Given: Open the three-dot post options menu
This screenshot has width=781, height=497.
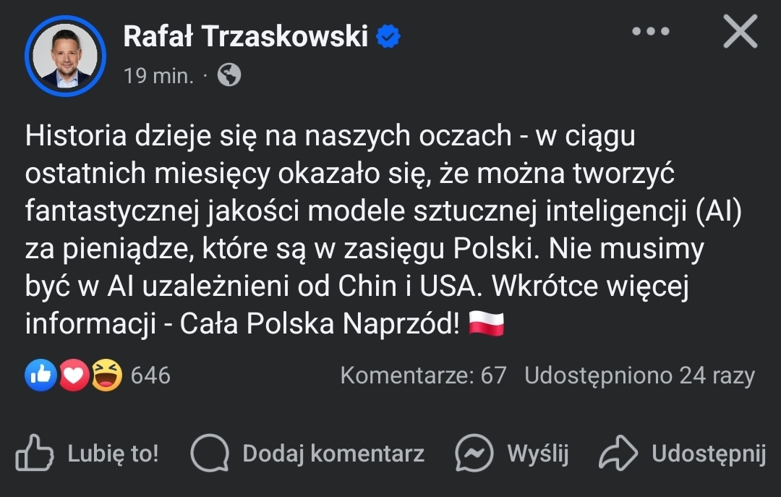Looking at the screenshot, I should [x=649, y=33].
